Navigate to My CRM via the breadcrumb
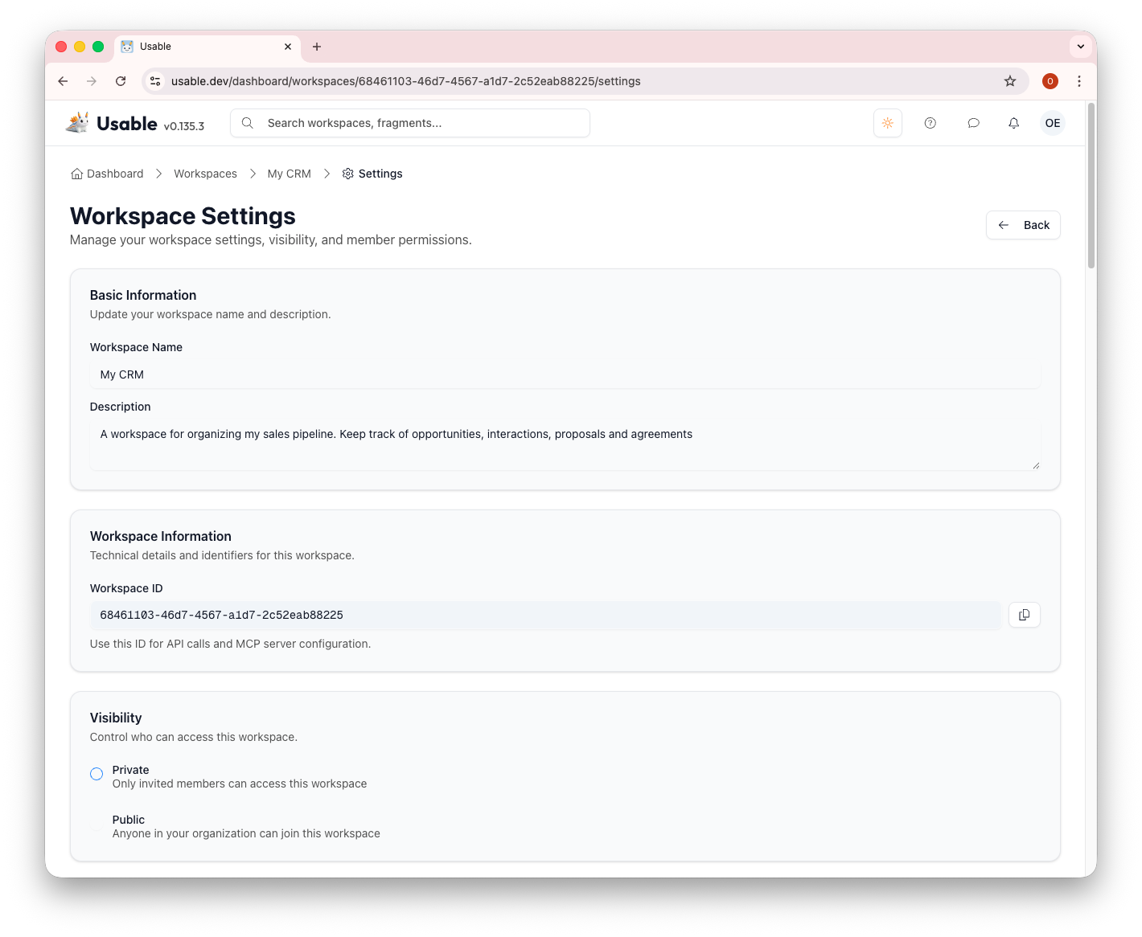 [290, 174]
